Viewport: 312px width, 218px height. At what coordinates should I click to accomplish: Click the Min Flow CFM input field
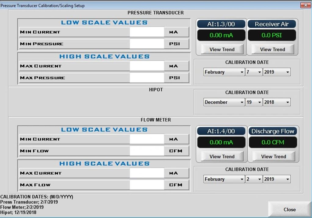click(x=147, y=151)
